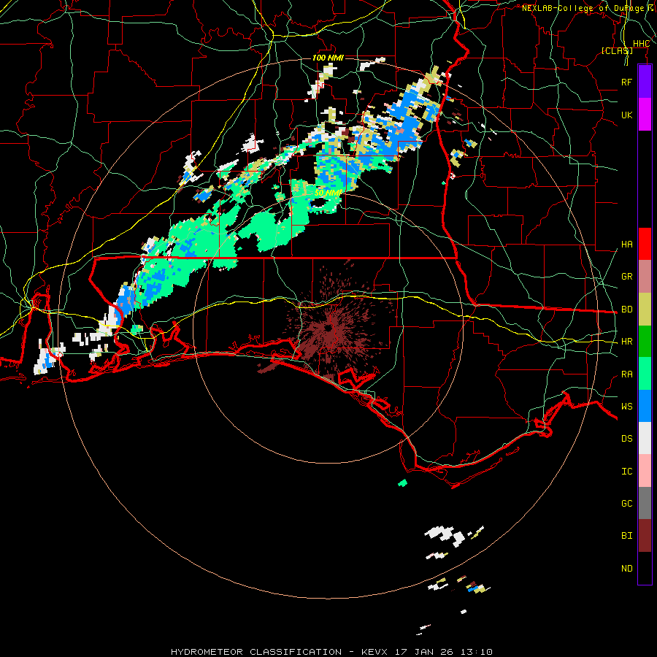This screenshot has width=657, height=657.
Task: Click the BI legend label
Action: point(626,536)
